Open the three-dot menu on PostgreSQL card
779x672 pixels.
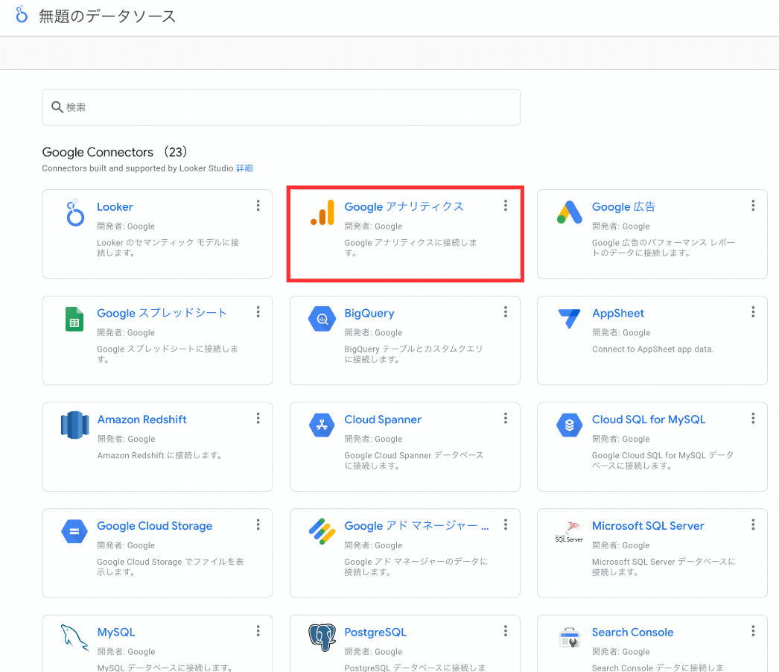505,631
